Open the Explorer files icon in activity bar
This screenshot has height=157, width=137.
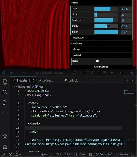[x=5, y=82]
